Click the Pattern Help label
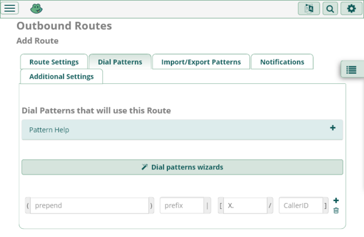This screenshot has height=237, width=364. coord(49,130)
